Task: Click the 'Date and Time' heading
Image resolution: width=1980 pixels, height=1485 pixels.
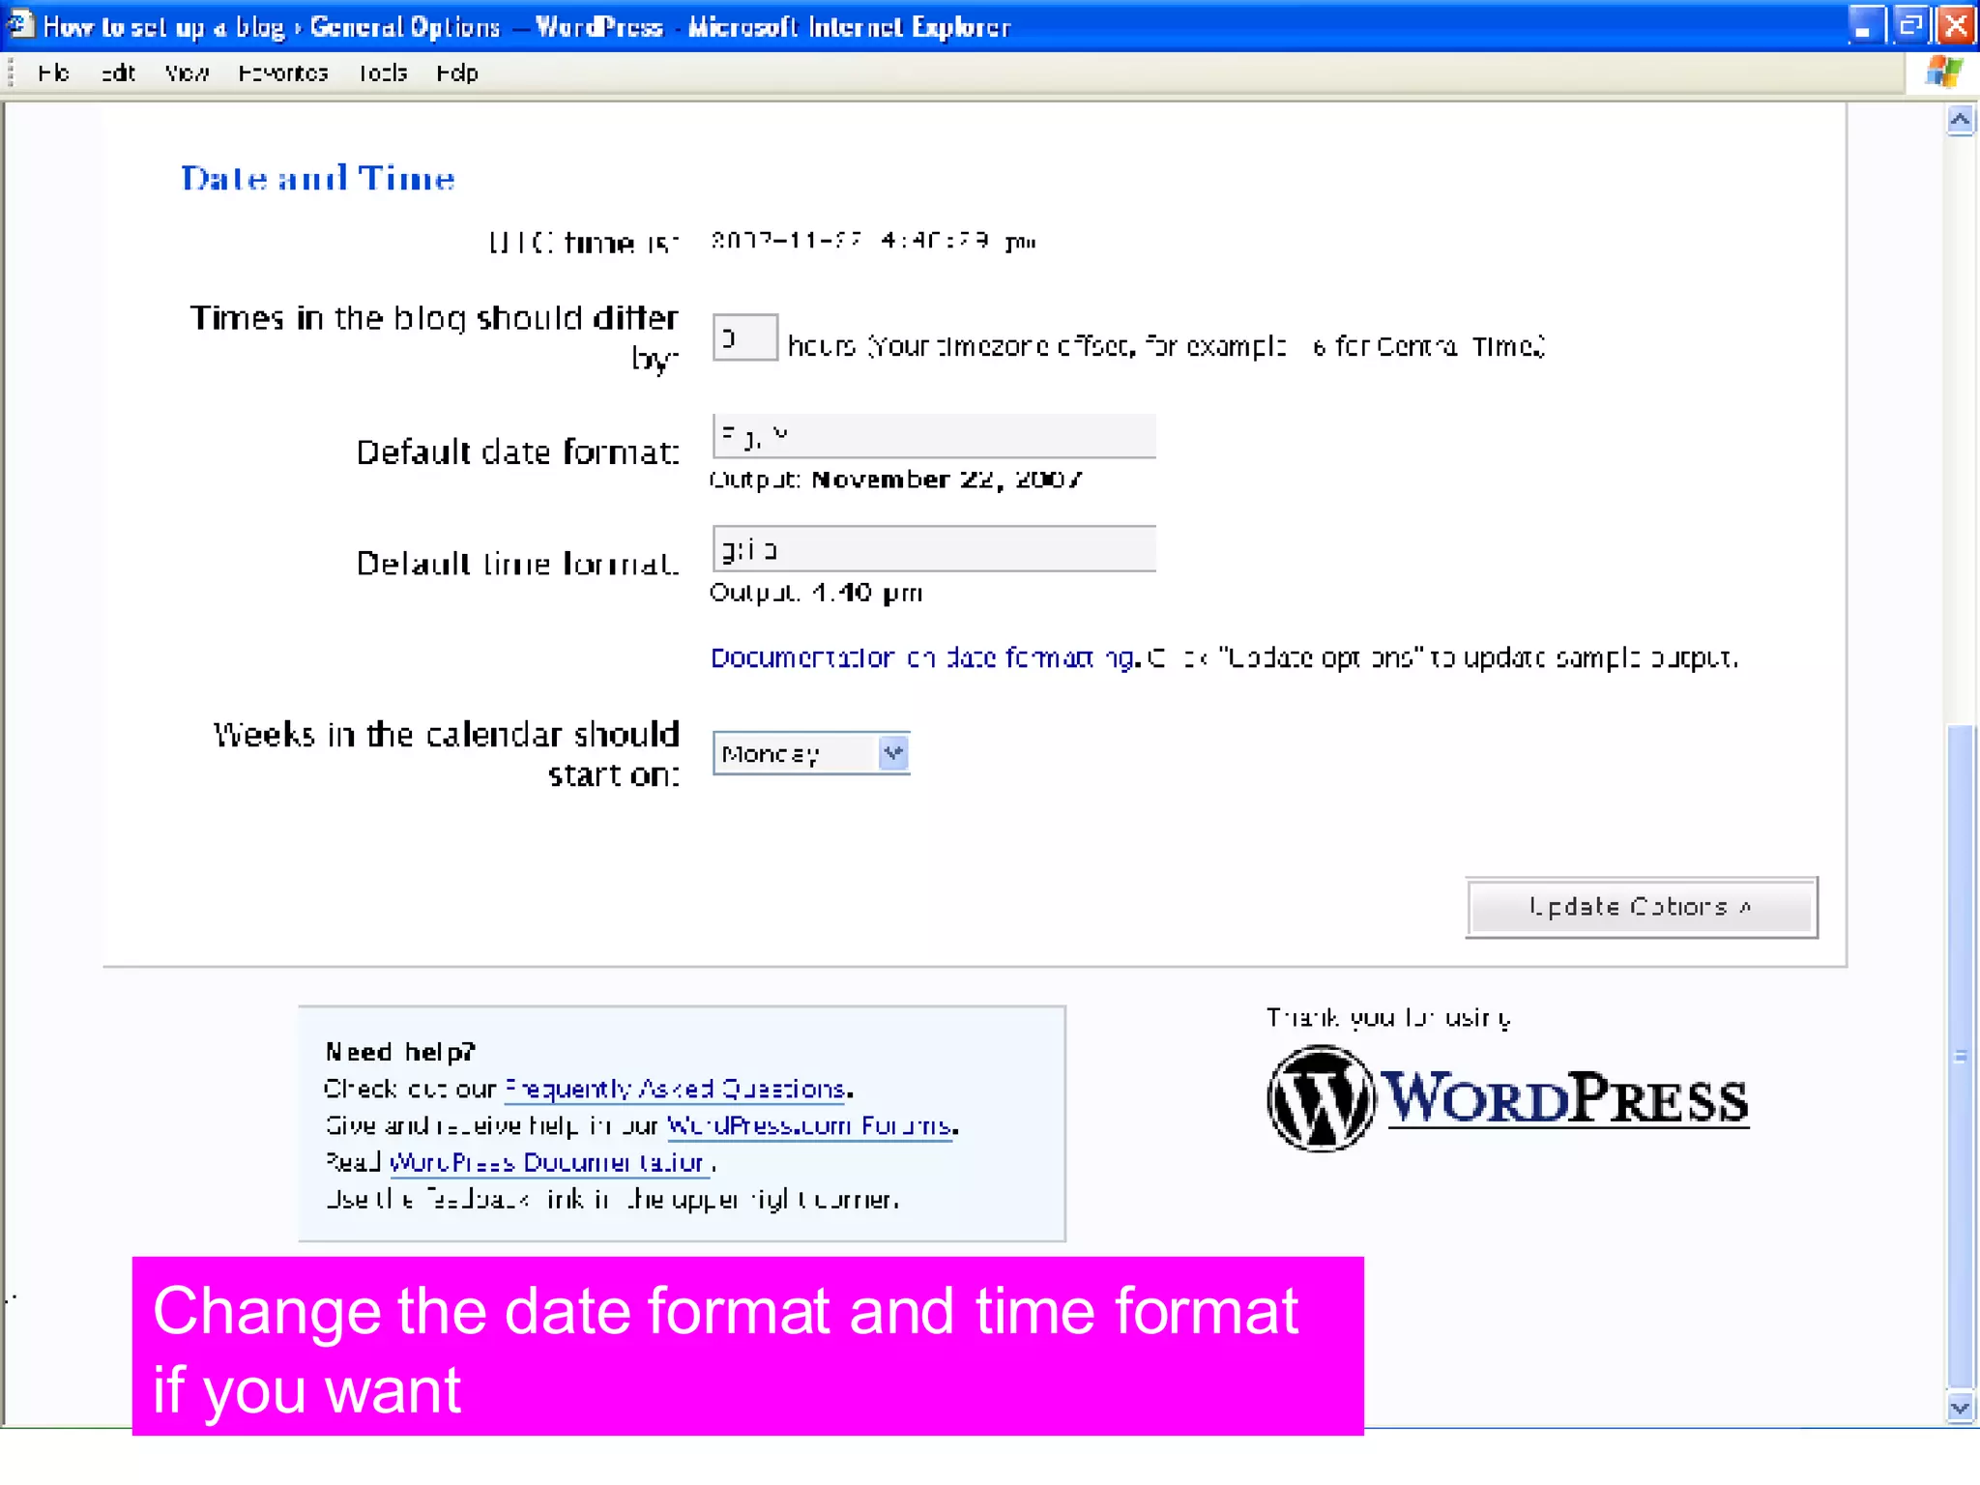Action: (x=318, y=179)
